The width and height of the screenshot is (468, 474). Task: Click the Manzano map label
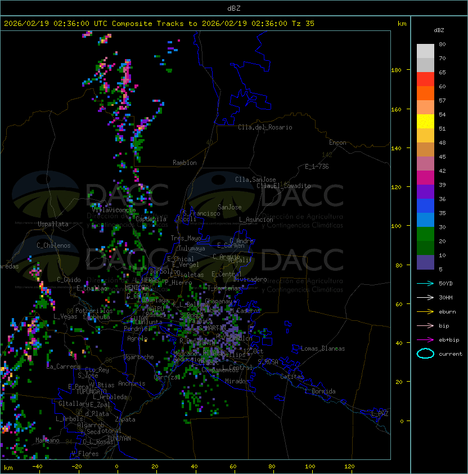click(47, 440)
